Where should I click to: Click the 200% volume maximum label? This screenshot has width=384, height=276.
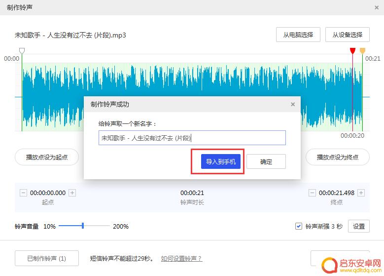tap(121, 226)
